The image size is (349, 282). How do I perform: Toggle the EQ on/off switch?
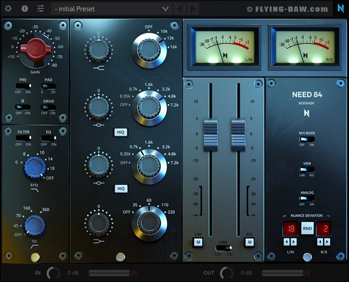coord(48,138)
